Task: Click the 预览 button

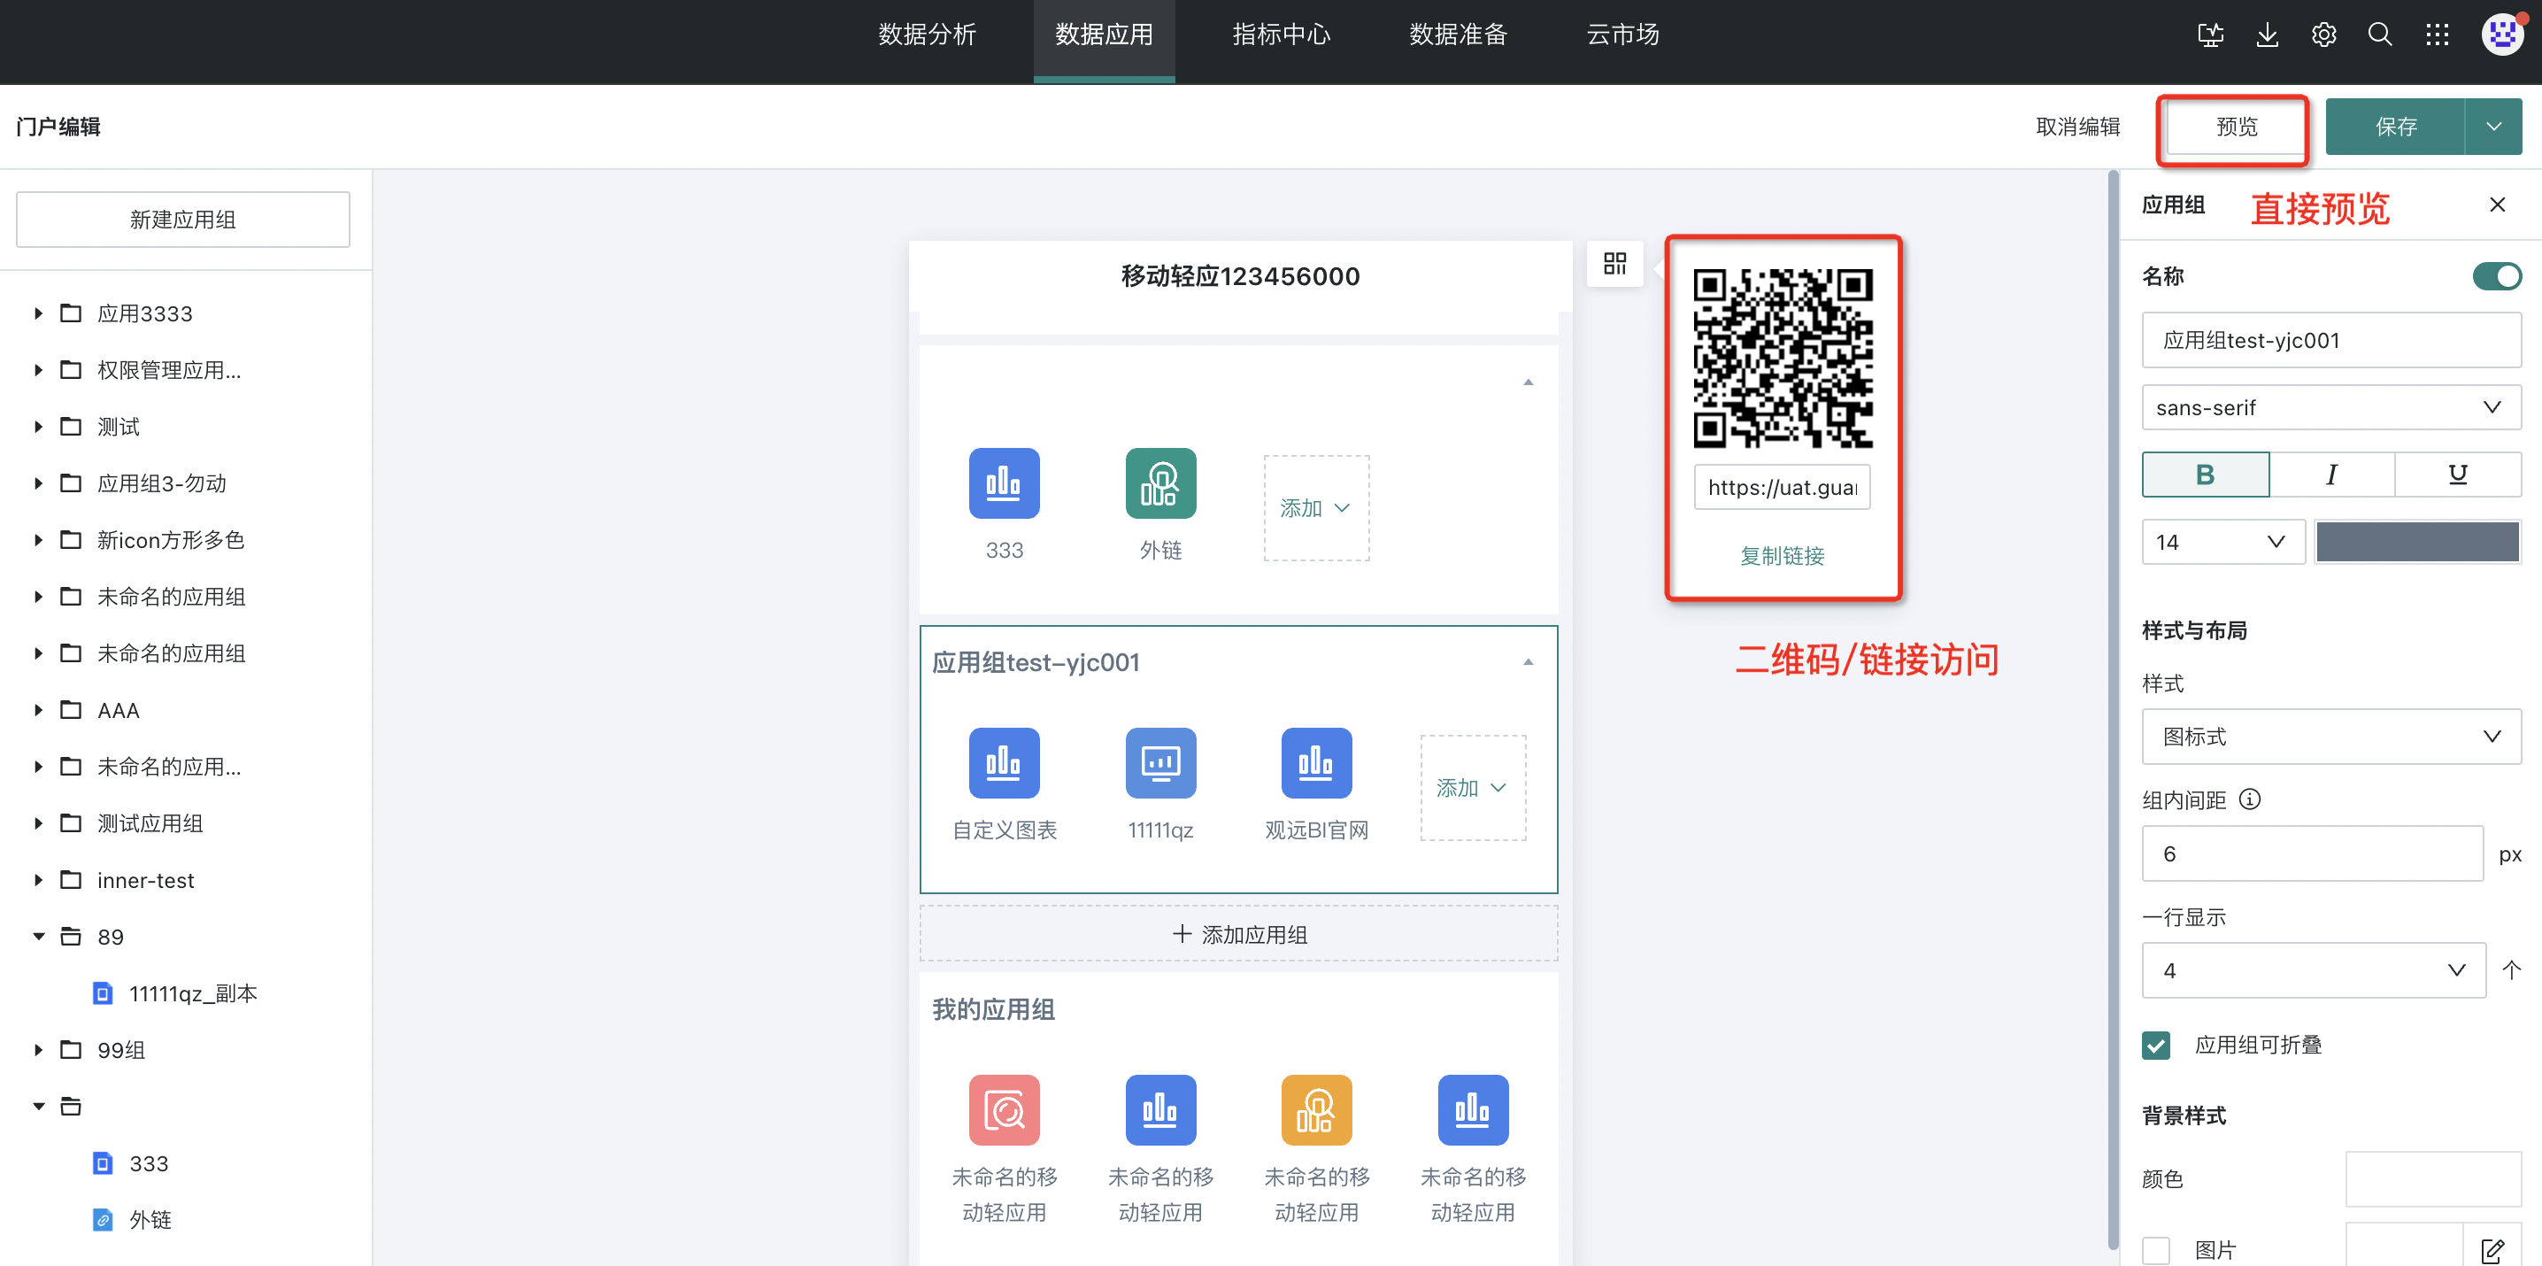Action: (2235, 127)
